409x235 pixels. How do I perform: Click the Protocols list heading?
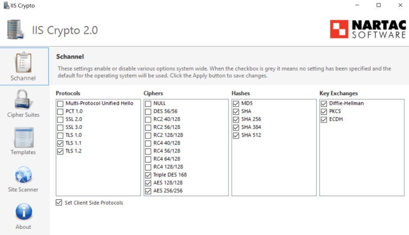(x=68, y=93)
